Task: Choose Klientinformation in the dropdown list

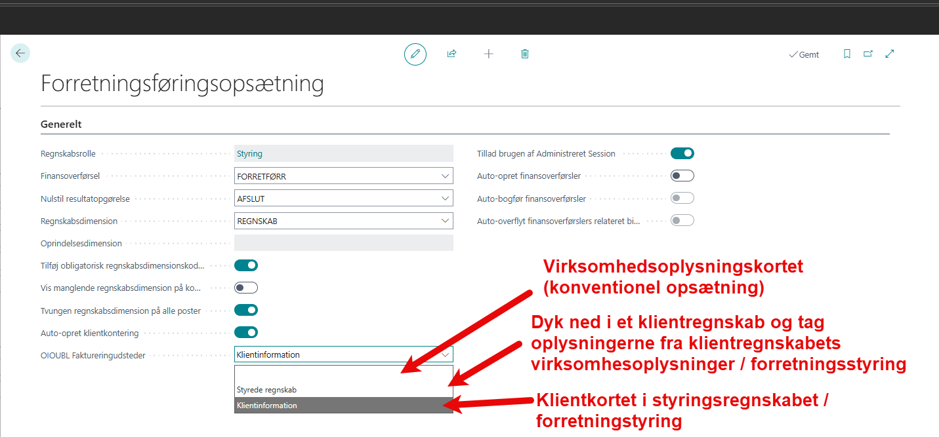Action: tap(267, 406)
